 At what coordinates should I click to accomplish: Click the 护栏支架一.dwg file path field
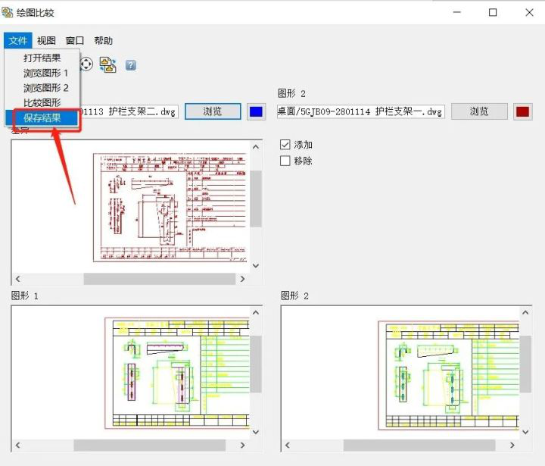[x=360, y=111]
